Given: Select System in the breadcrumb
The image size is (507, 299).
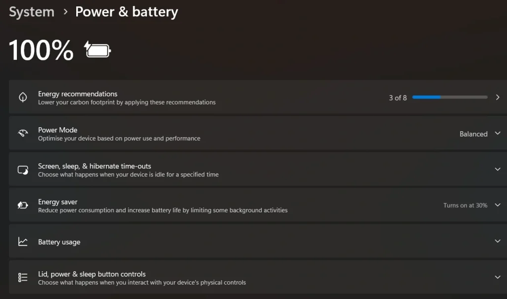Looking at the screenshot, I should click(x=31, y=11).
